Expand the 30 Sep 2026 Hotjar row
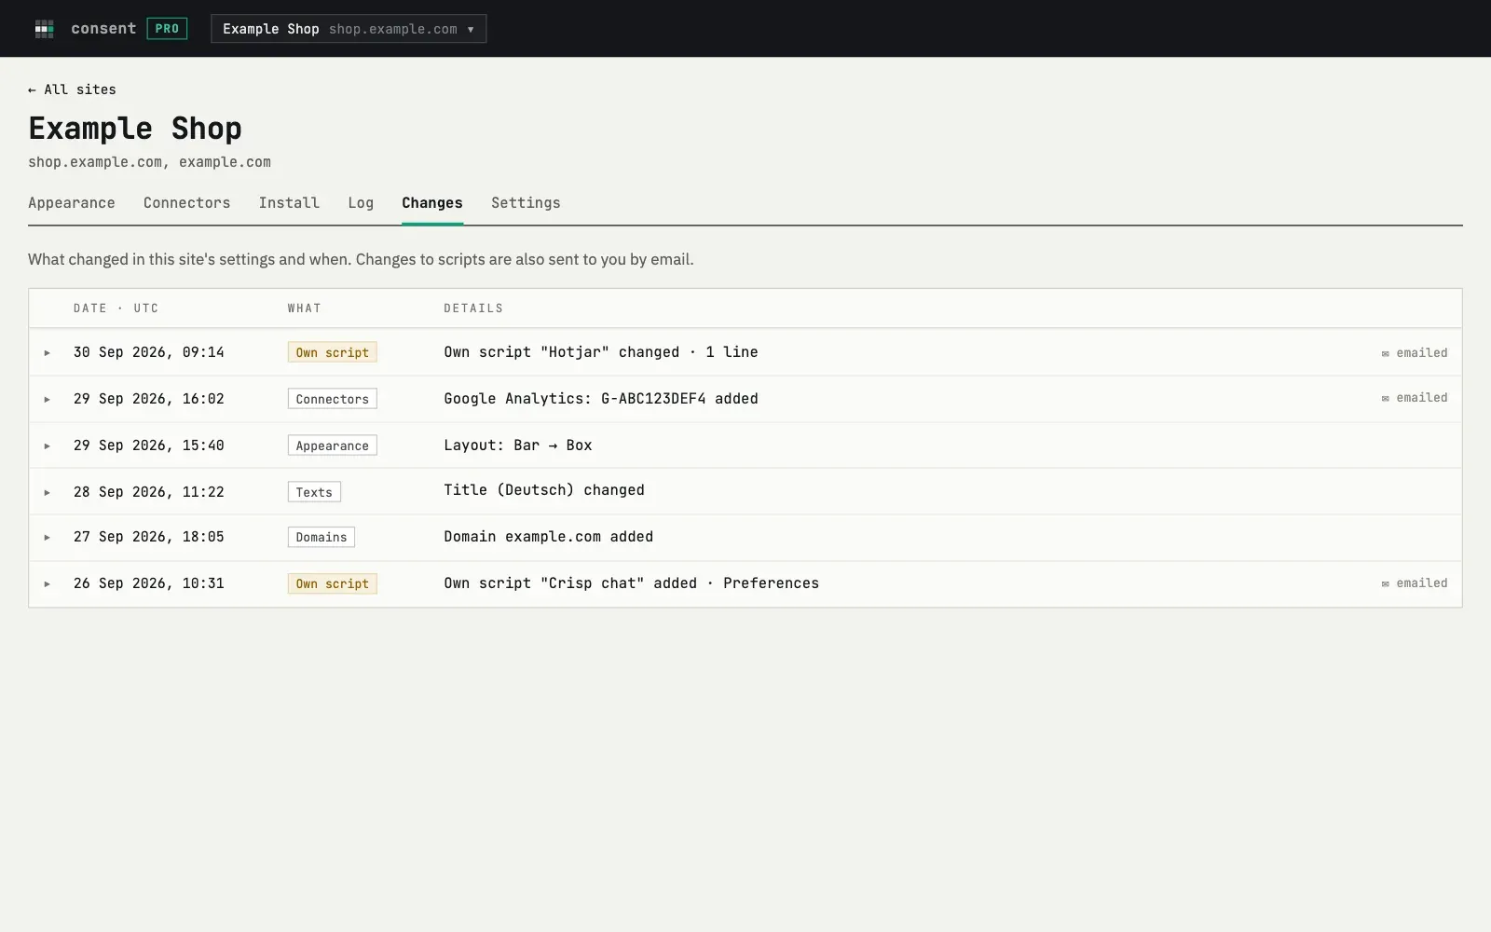The image size is (1491, 932). pyautogui.click(x=48, y=353)
